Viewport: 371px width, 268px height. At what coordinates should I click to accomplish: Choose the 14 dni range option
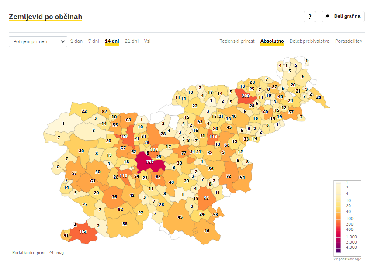tap(112, 41)
